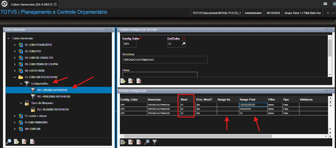Select the F1-conta + classe tree item
This screenshot has height=148, width=336.
click(35, 116)
